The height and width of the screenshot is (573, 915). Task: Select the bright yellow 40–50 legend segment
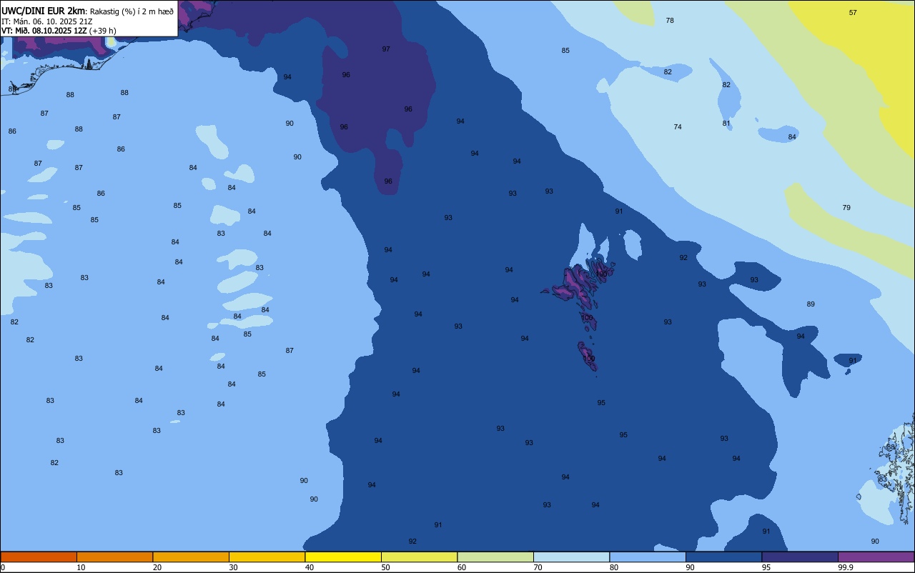pos(343,557)
